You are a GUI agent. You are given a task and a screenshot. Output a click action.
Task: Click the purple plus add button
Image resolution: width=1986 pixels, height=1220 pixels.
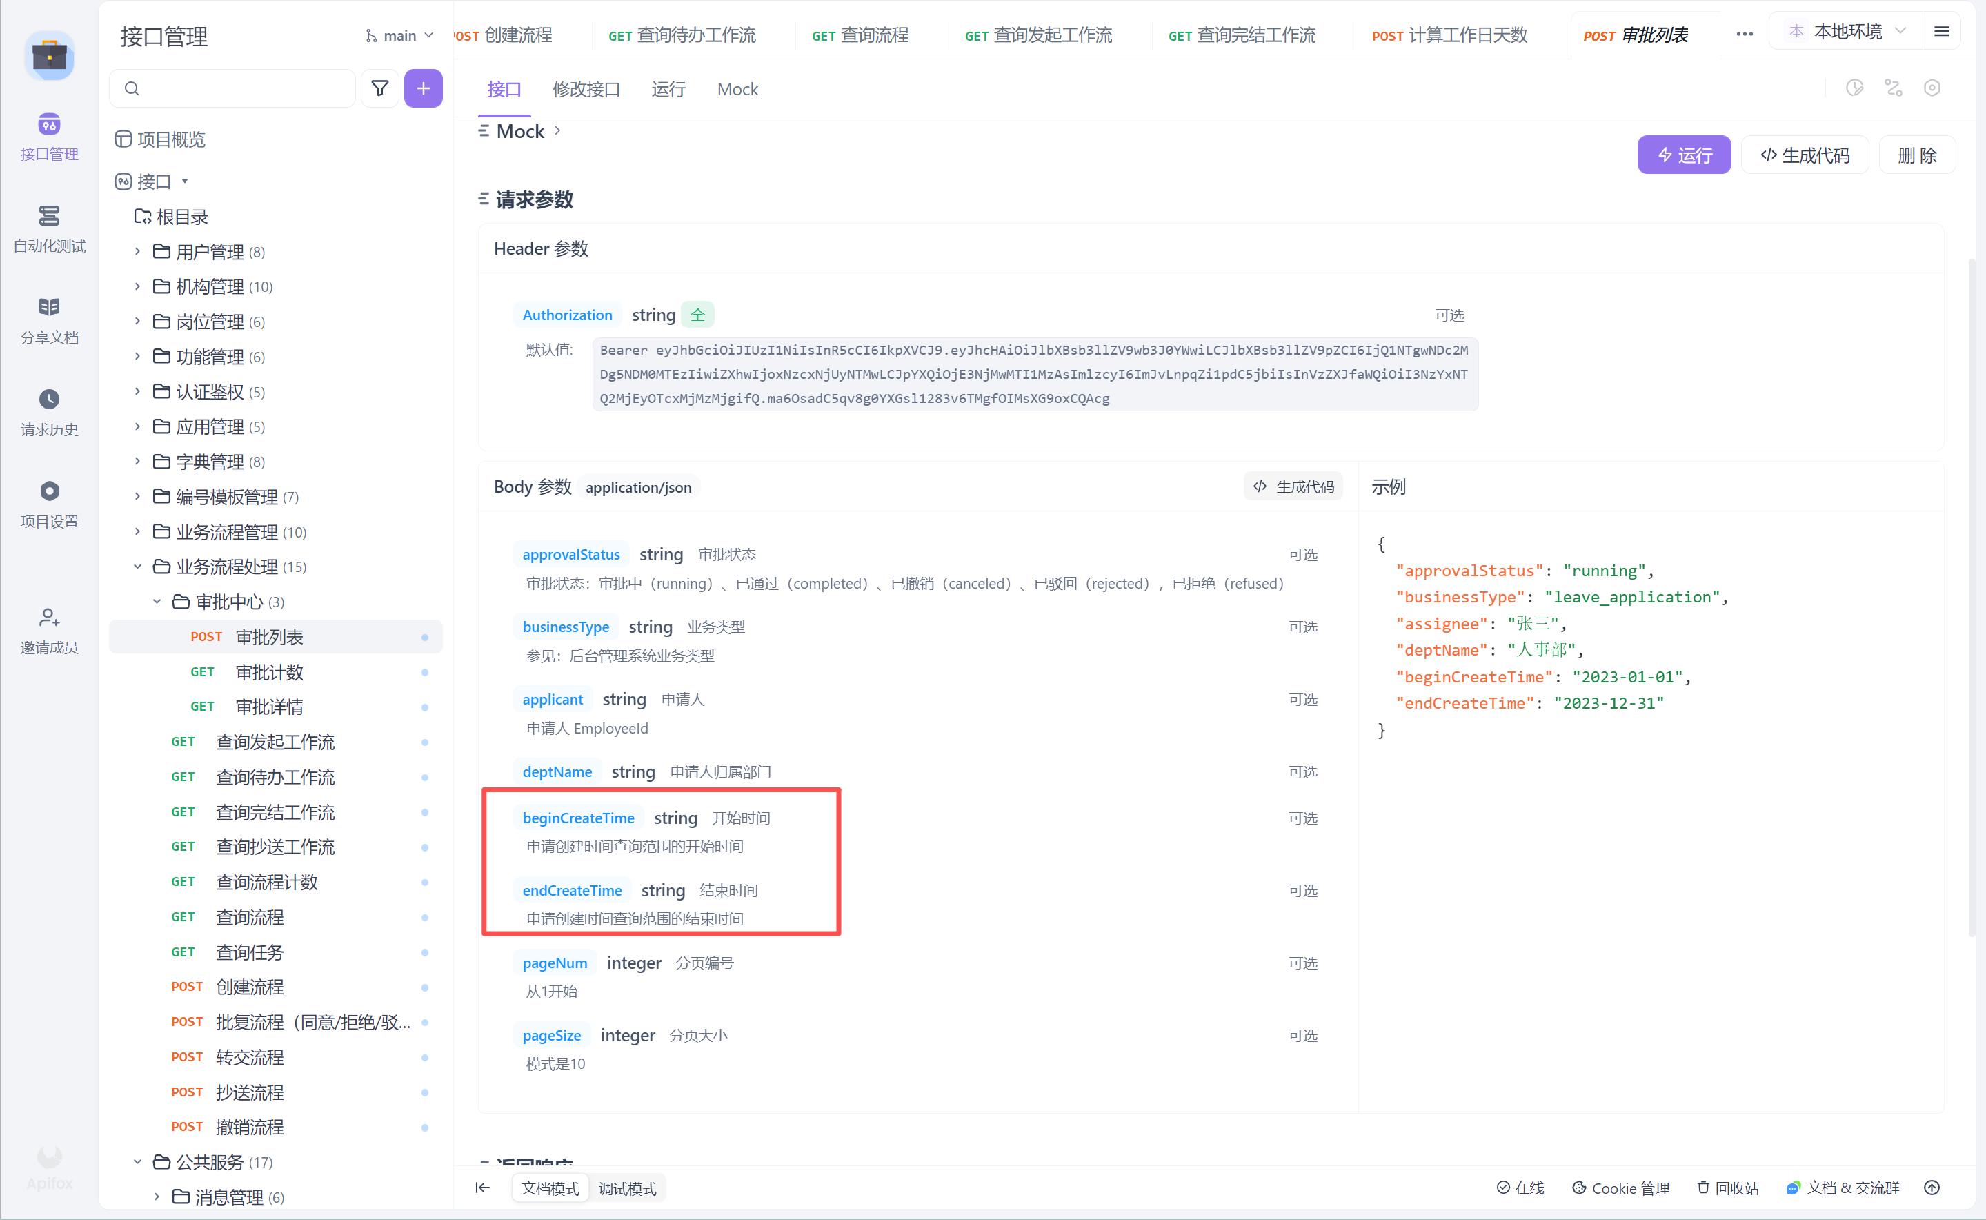423,89
